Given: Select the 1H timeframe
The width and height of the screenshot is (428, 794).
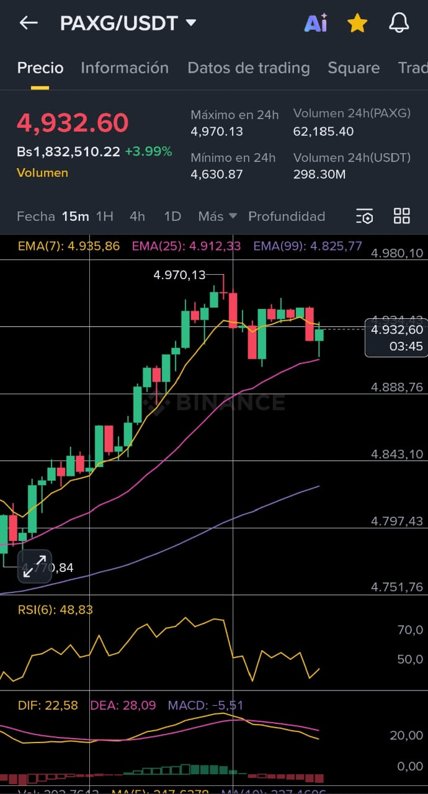Looking at the screenshot, I should [x=105, y=216].
